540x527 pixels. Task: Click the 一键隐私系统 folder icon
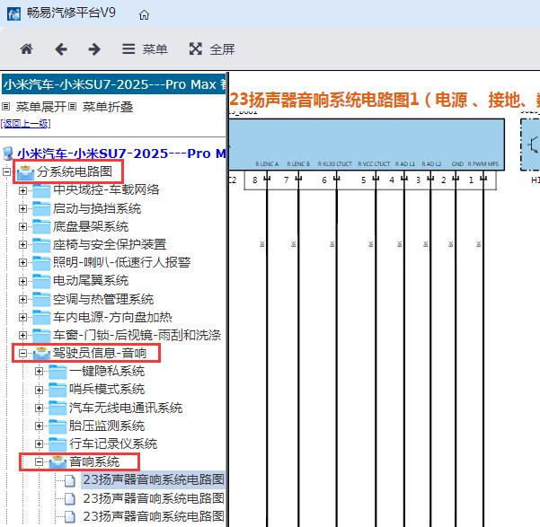pos(58,372)
